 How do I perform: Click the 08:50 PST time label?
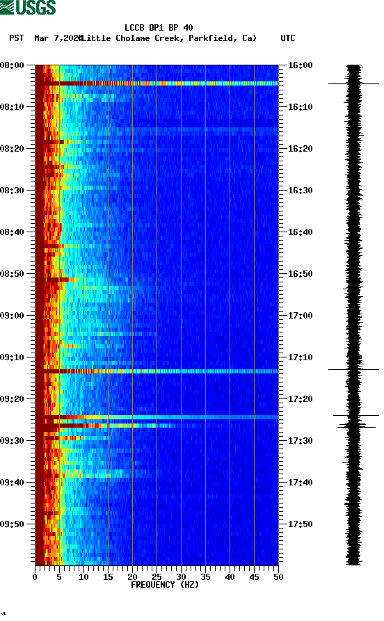coord(12,274)
